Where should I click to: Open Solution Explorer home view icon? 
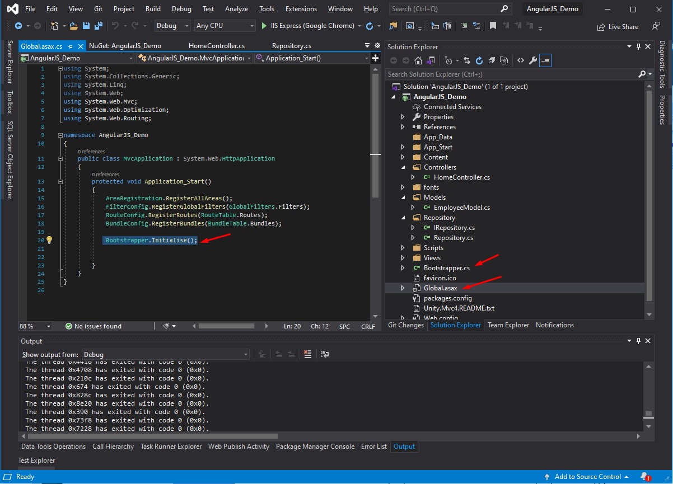418,60
